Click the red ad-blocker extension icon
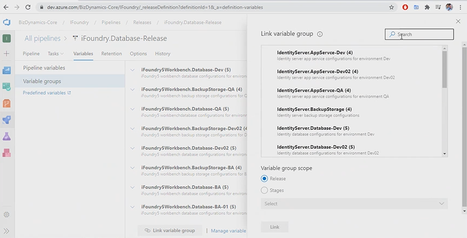Viewport: 467px width, 238px height. 405,7
